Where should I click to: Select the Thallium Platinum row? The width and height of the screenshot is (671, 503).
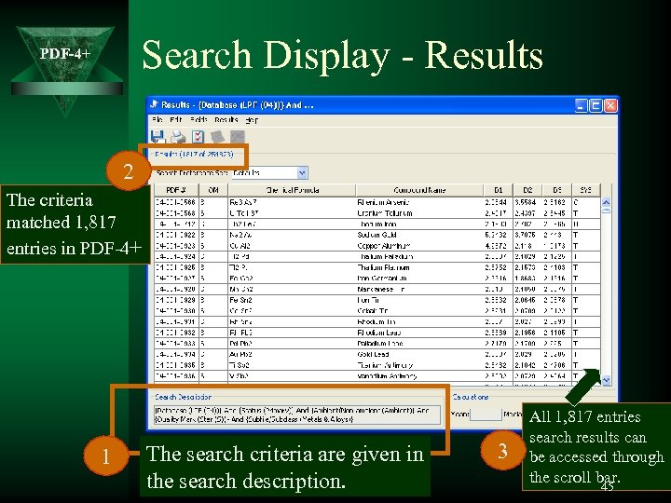click(x=377, y=267)
